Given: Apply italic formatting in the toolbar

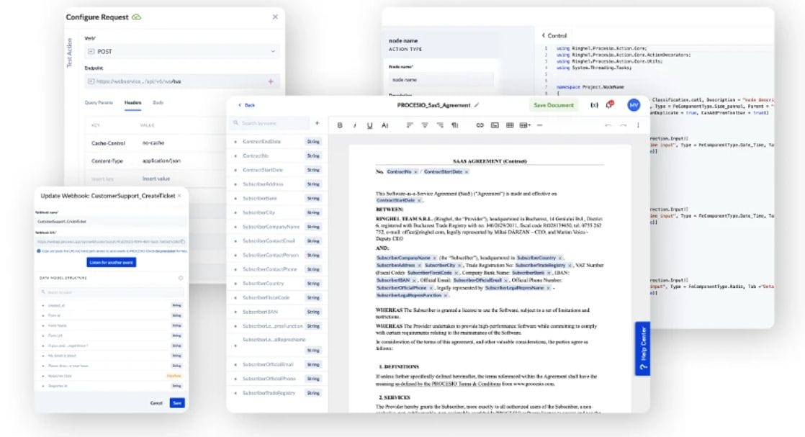Looking at the screenshot, I should point(355,125).
